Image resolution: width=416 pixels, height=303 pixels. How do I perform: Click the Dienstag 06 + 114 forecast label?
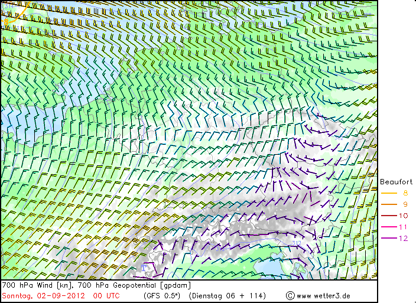point(227,296)
